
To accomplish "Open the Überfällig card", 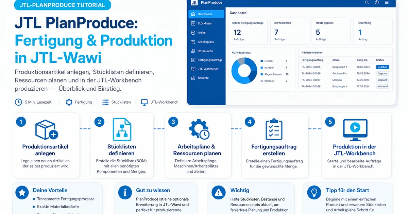I will pyautogui.click(x=373, y=31).
